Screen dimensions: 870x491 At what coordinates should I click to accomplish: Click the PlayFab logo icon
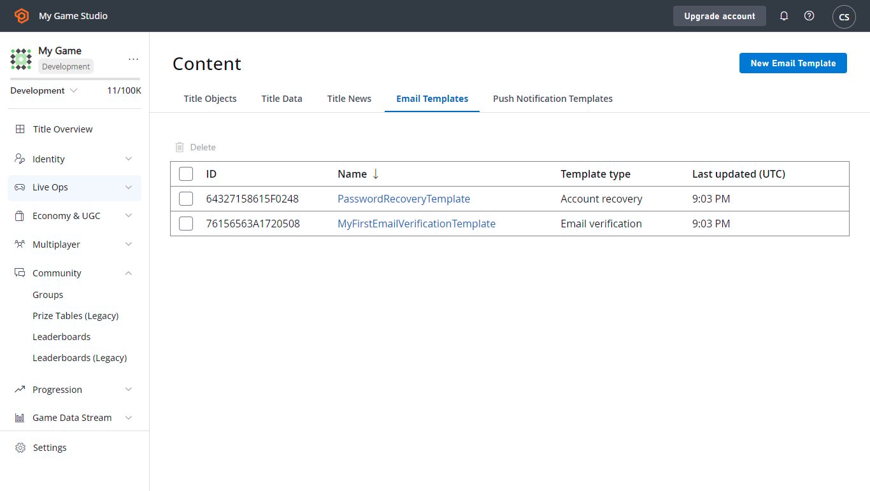tap(22, 16)
